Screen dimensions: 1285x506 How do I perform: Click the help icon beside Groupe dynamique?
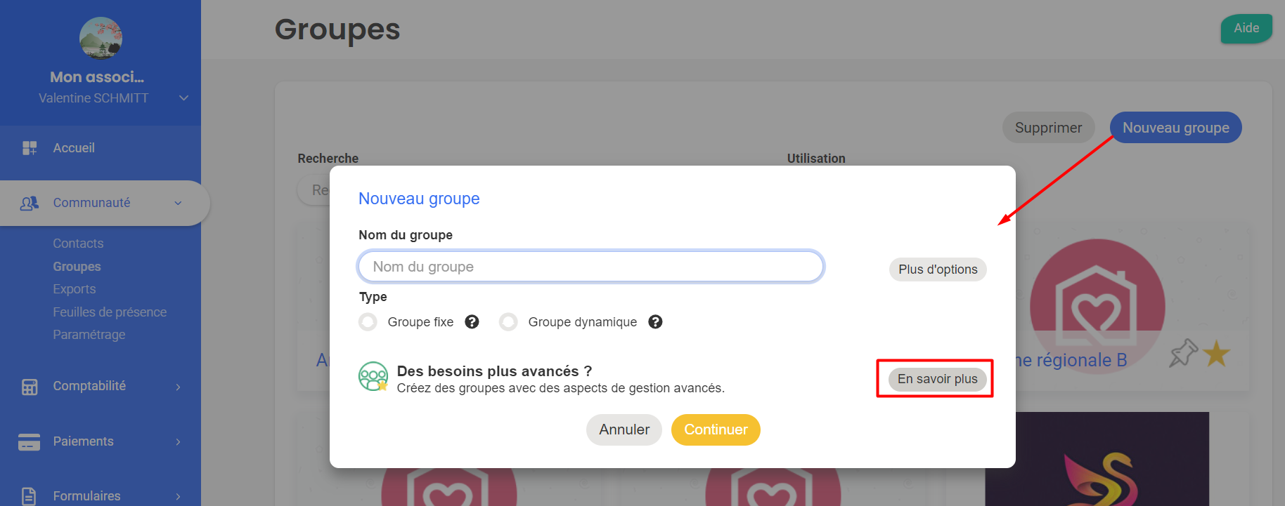click(x=655, y=322)
